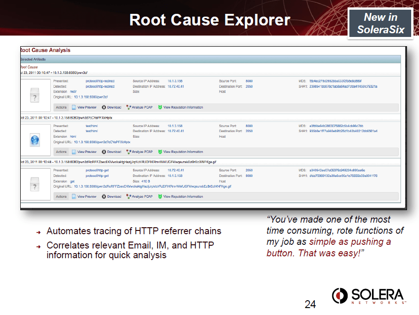This screenshot has height=315, width=419.
Task: Click Original URL ending in .gif
Action: click(x=153, y=187)
